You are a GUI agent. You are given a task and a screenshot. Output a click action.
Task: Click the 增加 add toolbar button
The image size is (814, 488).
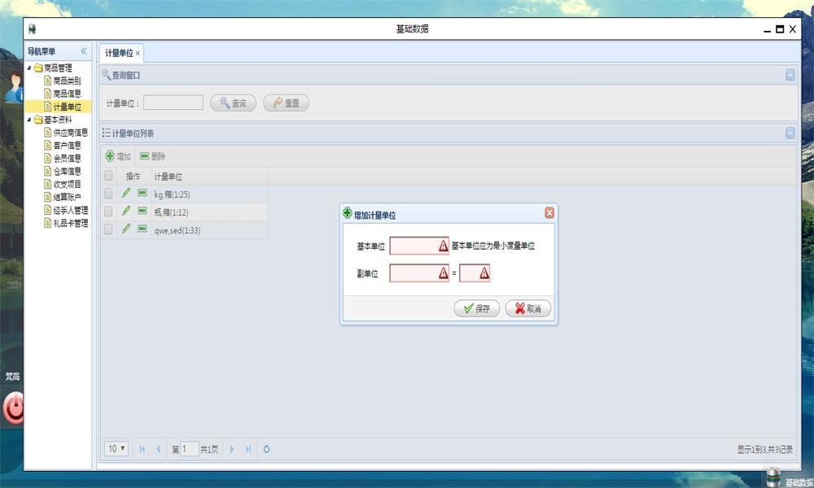point(118,156)
